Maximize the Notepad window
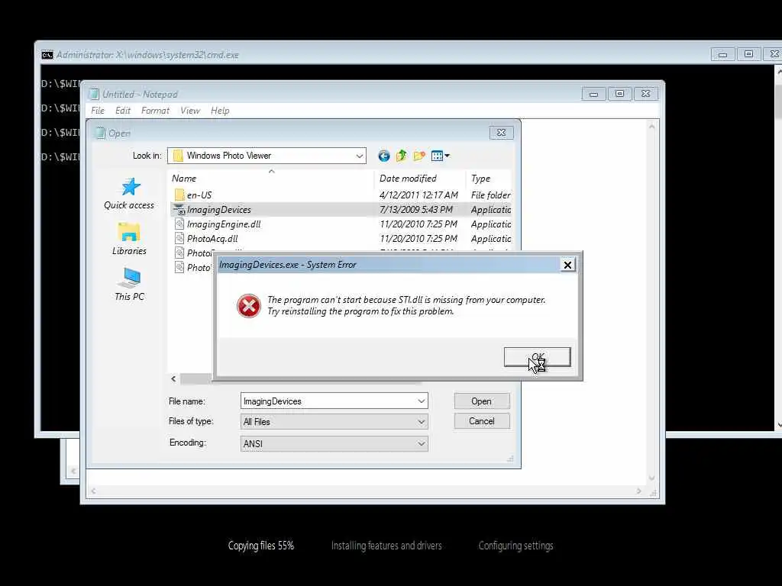 [x=619, y=94]
